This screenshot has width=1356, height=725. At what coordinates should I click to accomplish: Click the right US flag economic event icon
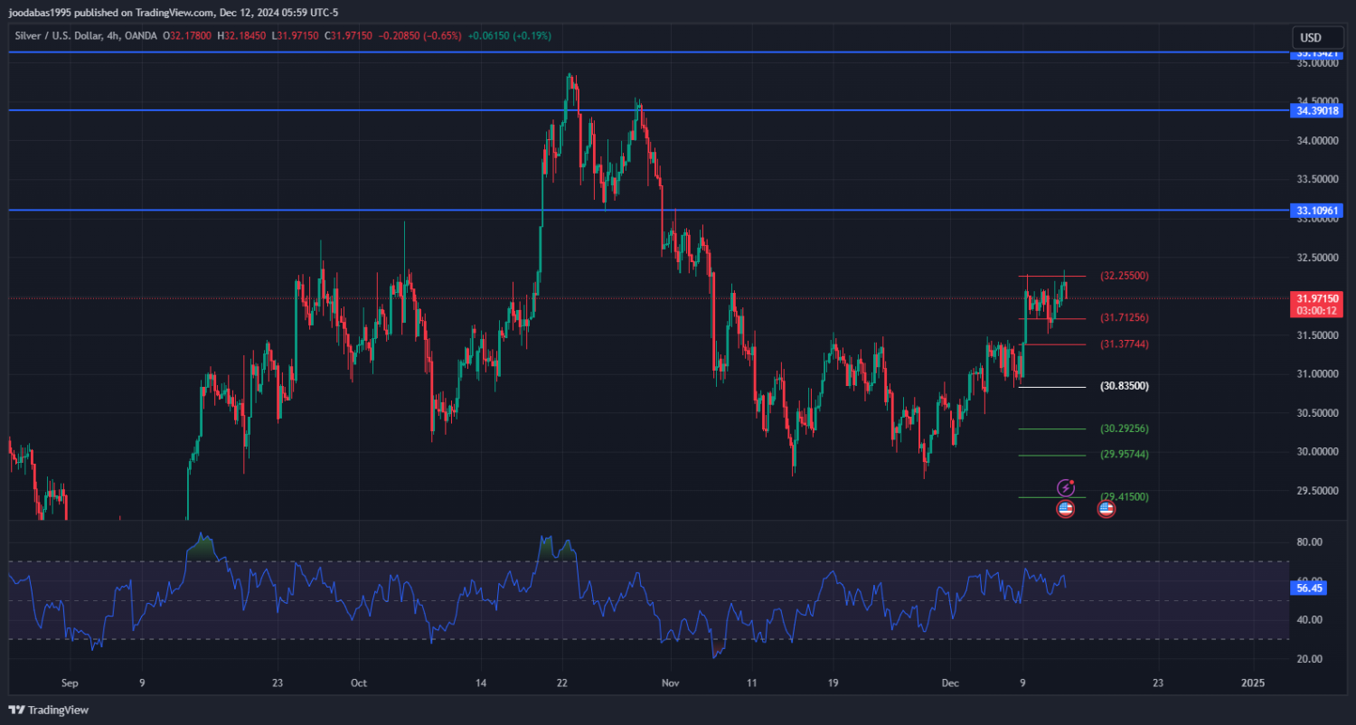coord(1106,509)
